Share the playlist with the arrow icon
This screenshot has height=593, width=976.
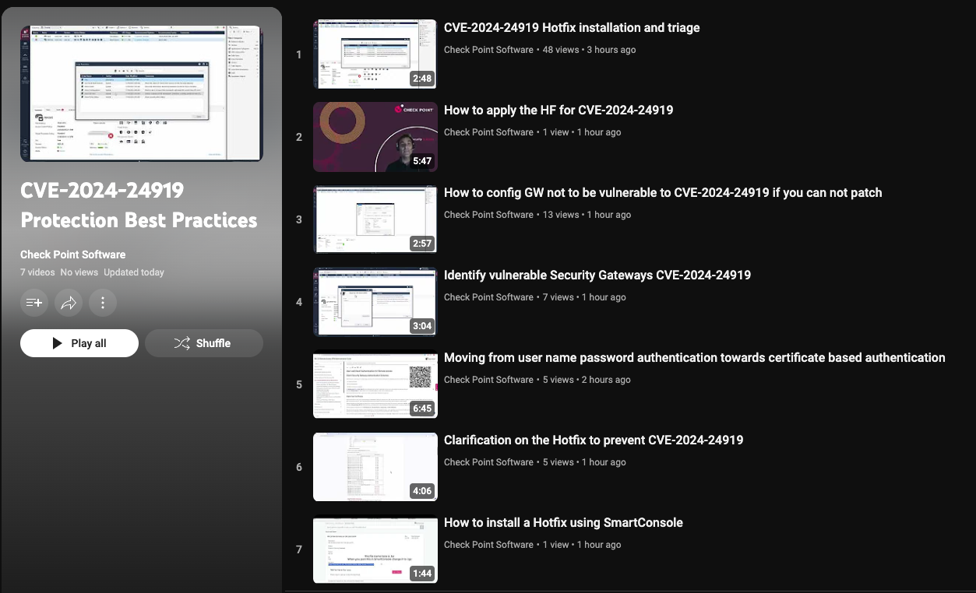point(69,303)
